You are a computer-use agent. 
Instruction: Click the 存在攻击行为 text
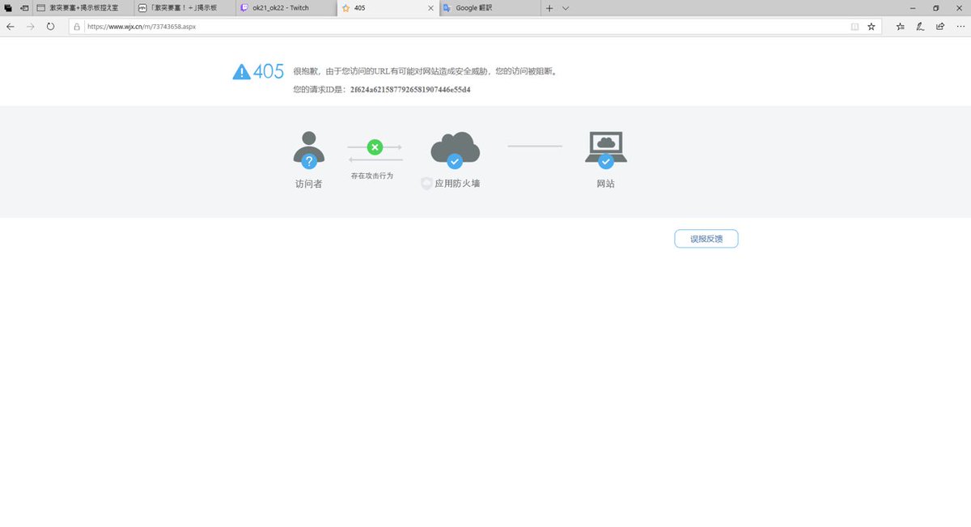[372, 176]
